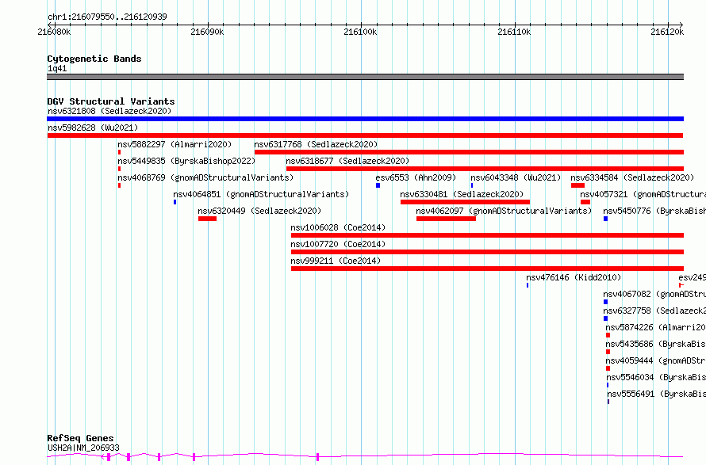The image size is (706, 465).
Task: Click the USH2A|NM_206933 gene label
Action: [x=84, y=448]
